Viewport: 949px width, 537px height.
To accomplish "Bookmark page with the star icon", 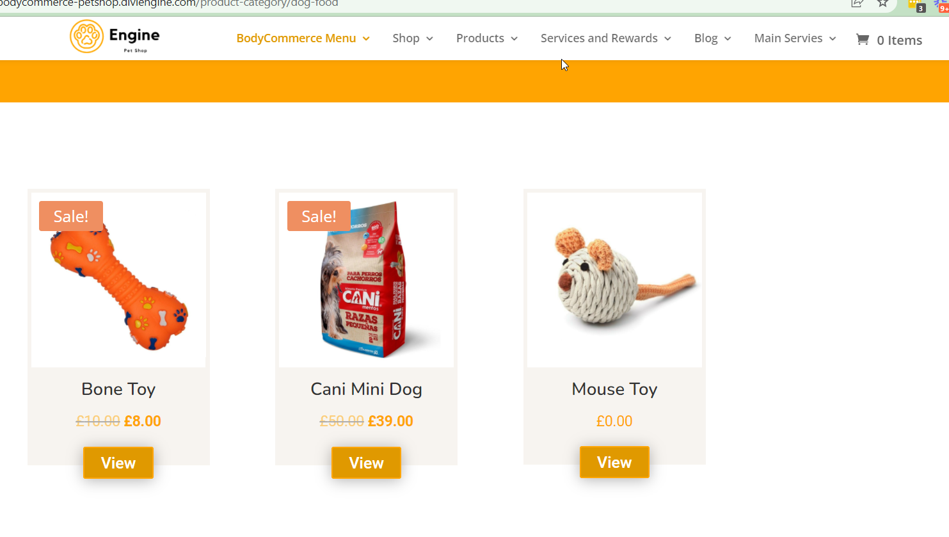I will [883, 3].
